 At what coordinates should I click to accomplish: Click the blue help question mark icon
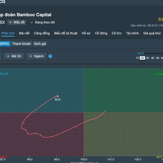50,56
